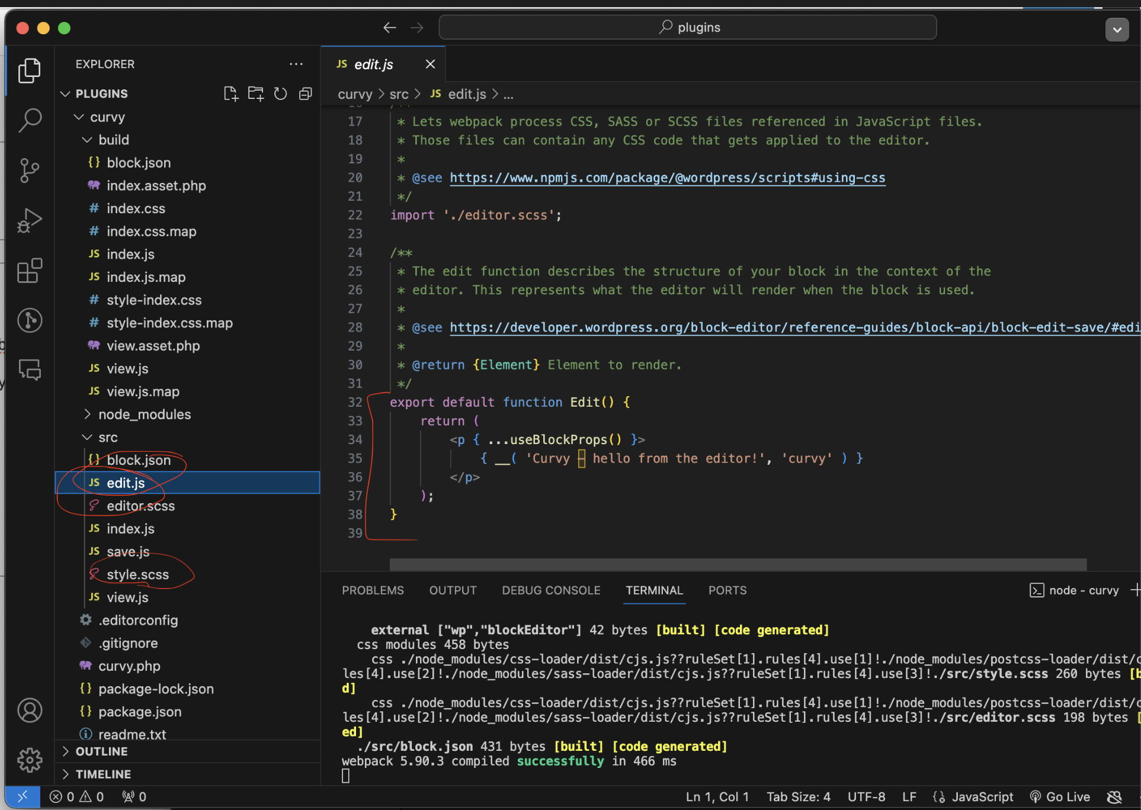1141x810 pixels.
Task: Open Explorer more actions ellipsis
Action: (296, 64)
